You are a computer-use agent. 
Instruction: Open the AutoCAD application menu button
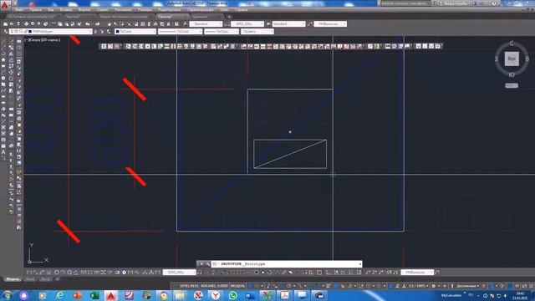click(x=5, y=5)
